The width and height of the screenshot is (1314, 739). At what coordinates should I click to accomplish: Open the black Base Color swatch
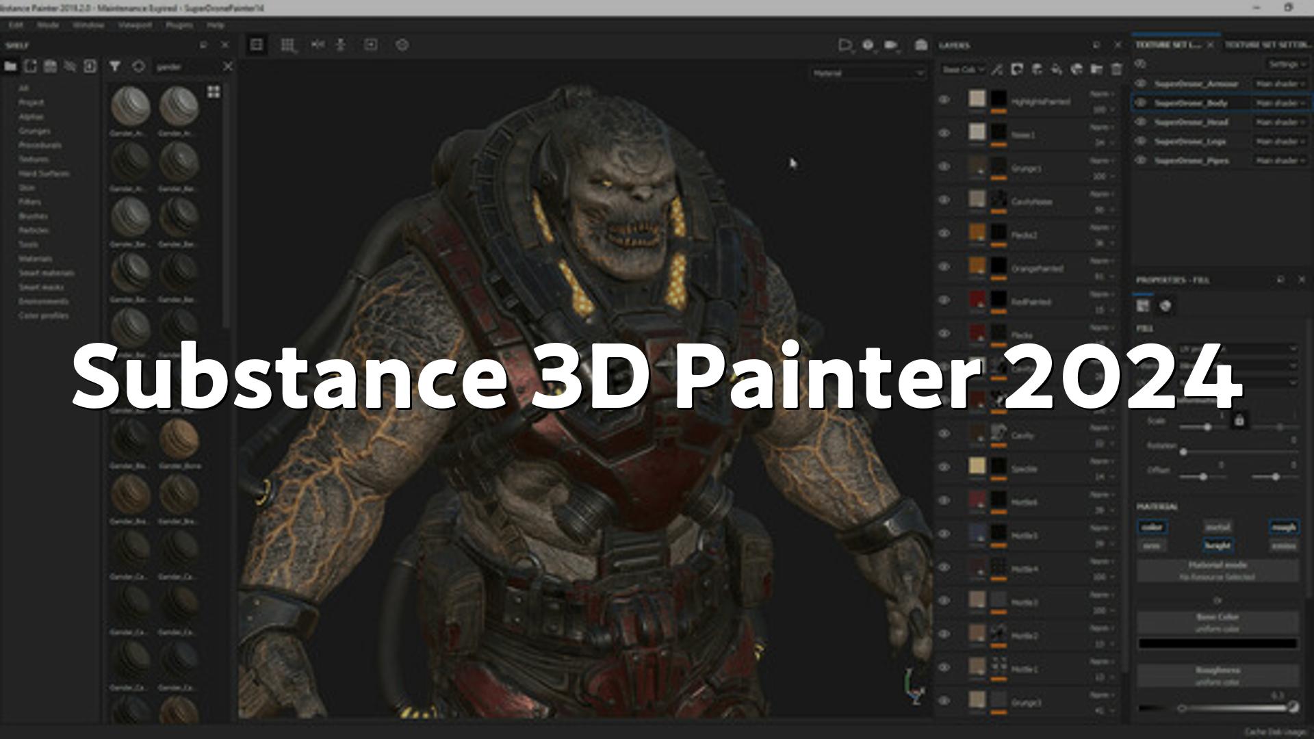[1218, 643]
